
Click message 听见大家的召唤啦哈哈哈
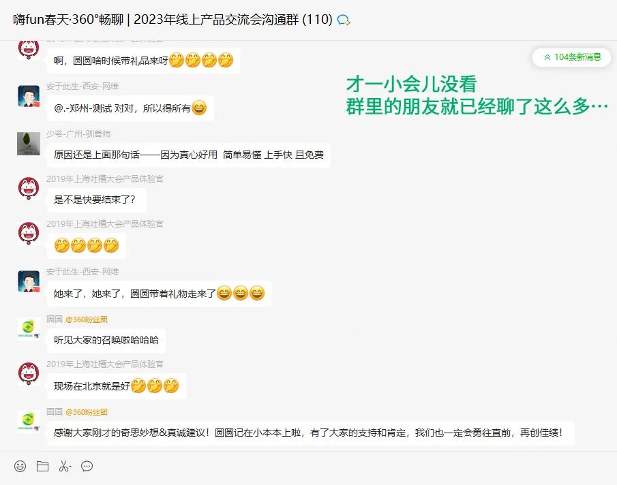pyautogui.click(x=106, y=340)
